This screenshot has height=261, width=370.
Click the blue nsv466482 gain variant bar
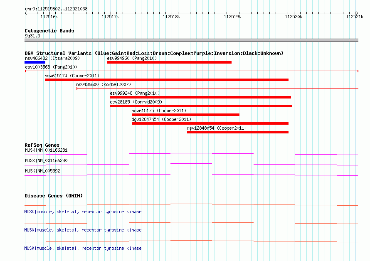pyautogui.click(x=35, y=62)
